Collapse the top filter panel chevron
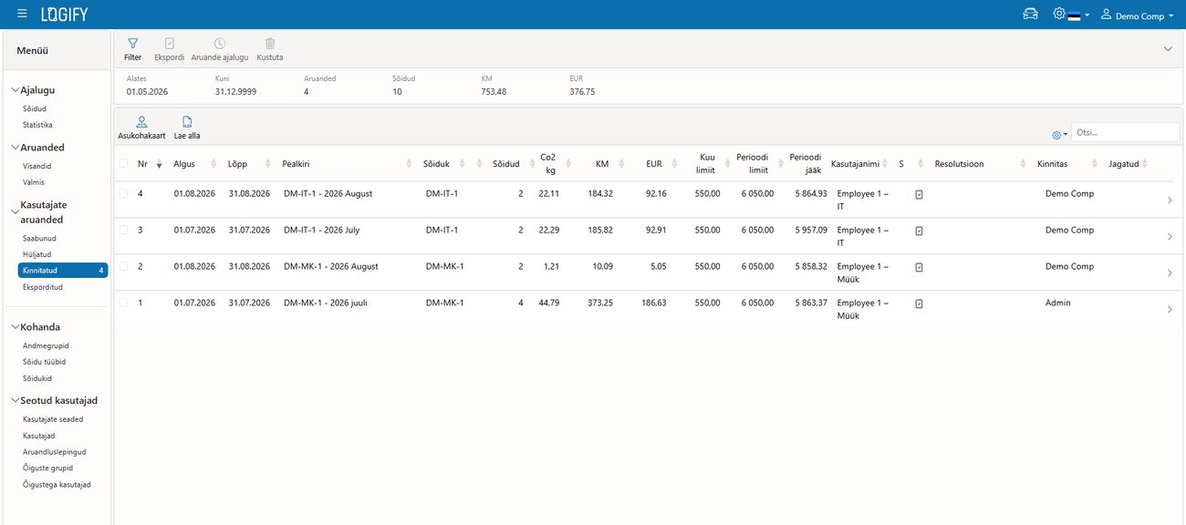The image size is (1186, 525). (1168, 49)
